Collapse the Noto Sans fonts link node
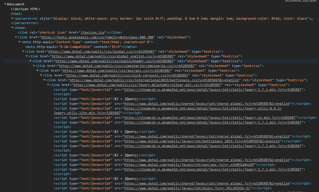The image size is (319, 192). (16, 37)
